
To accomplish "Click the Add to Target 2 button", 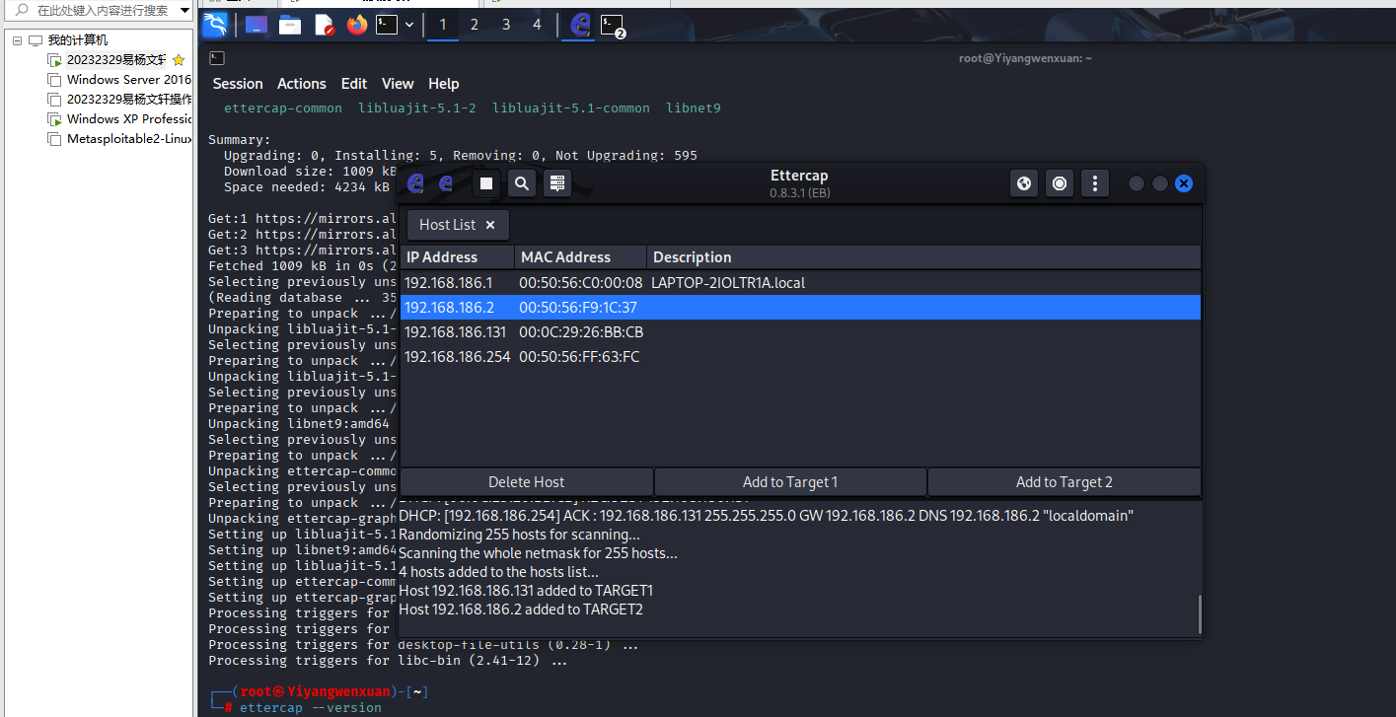I will coord(1065,482).
